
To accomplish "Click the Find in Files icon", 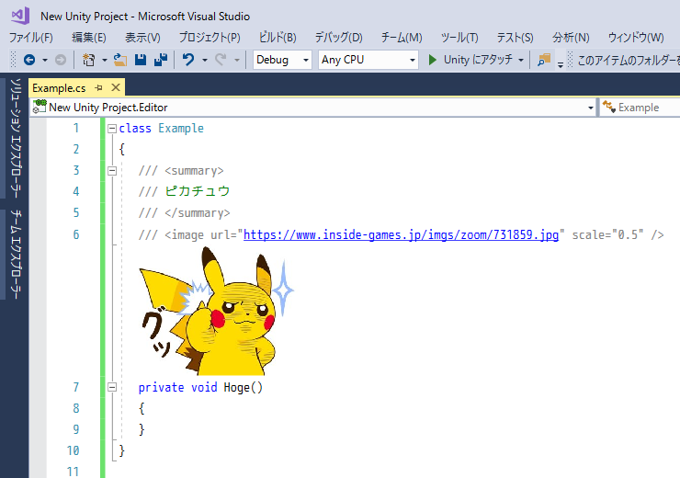I will pos(544,60).
